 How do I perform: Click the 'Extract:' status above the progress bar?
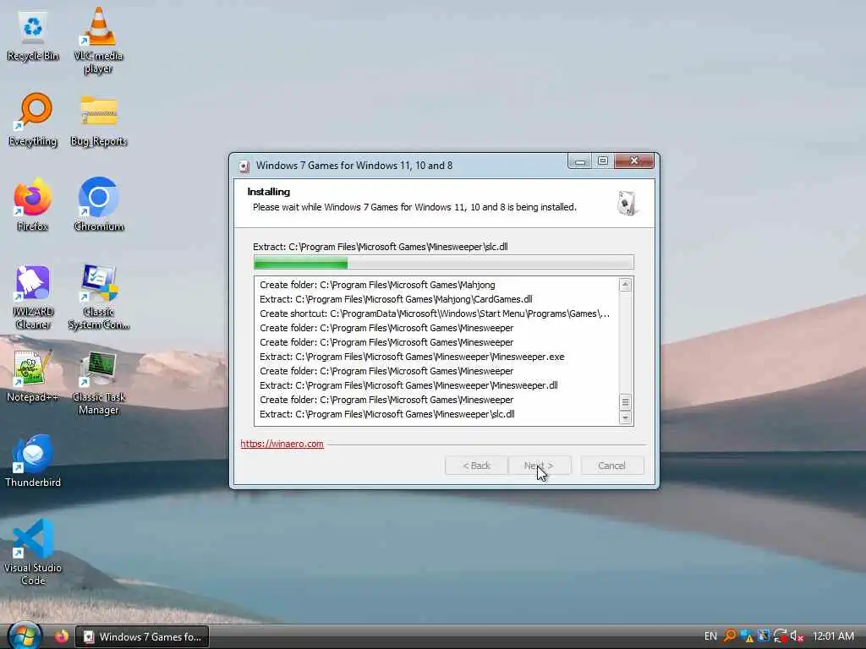point(380,247)
